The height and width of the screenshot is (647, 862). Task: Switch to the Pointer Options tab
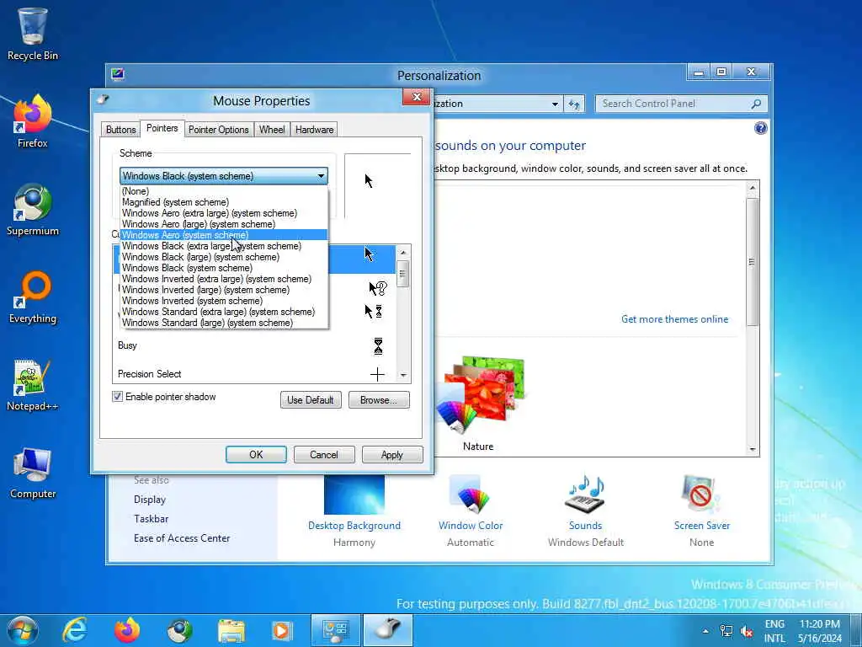[x=218, y=130]
